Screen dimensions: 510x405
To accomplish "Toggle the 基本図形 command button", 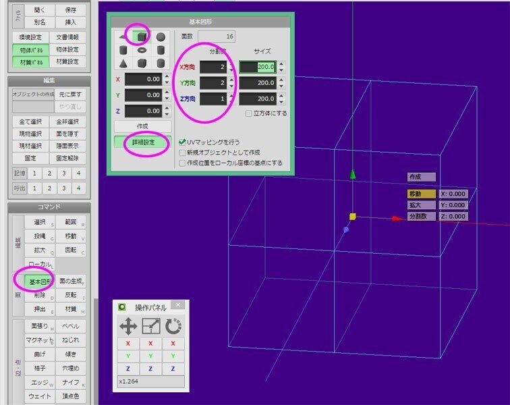I will tap(39, 281).
